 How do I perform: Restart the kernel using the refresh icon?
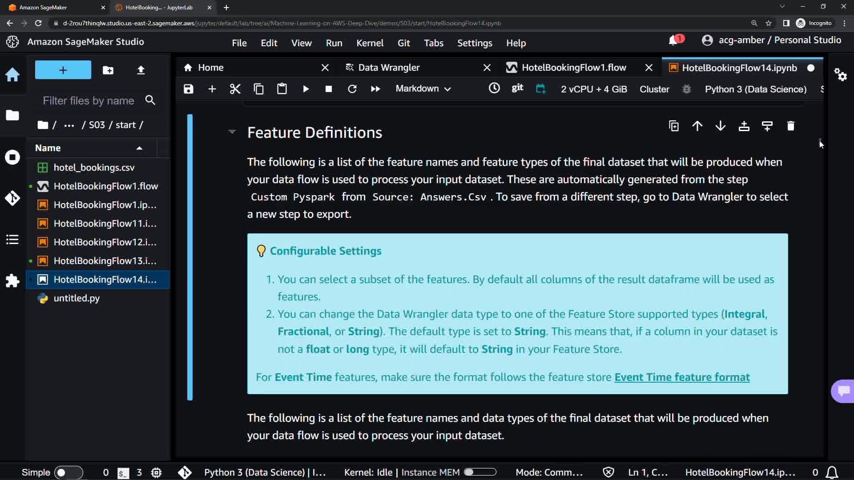pyautogui.click(x=352, y=89)
